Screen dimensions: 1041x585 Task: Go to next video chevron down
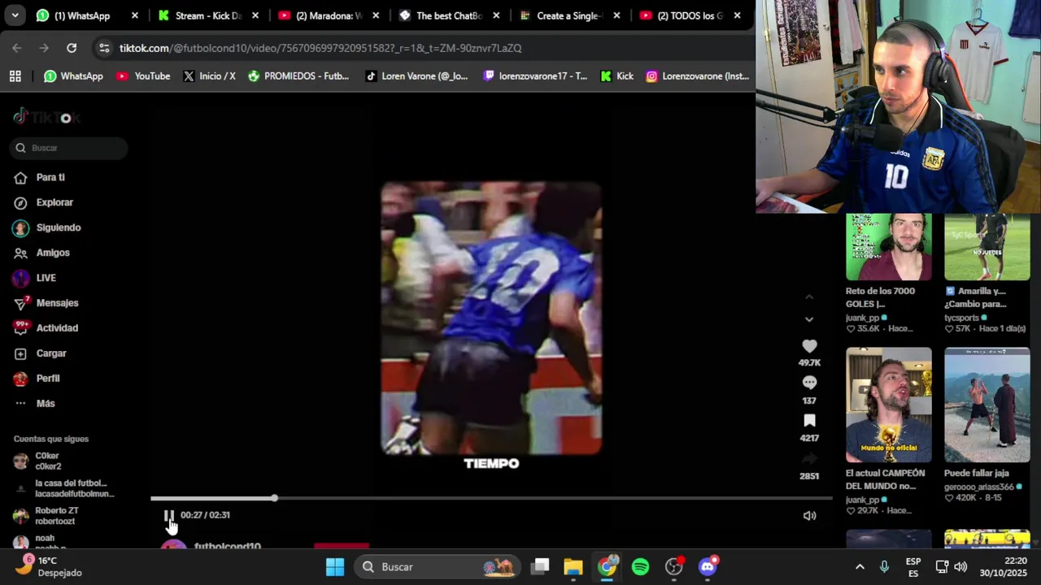[x=809, y=319]
